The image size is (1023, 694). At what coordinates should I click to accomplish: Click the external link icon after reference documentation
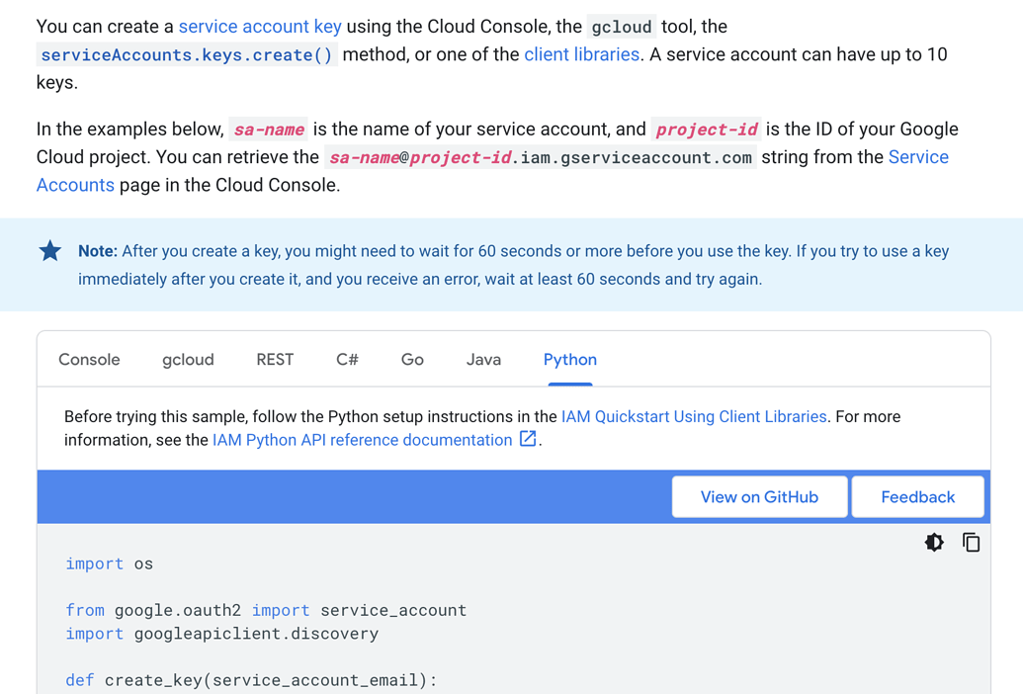tap(528, 439)
